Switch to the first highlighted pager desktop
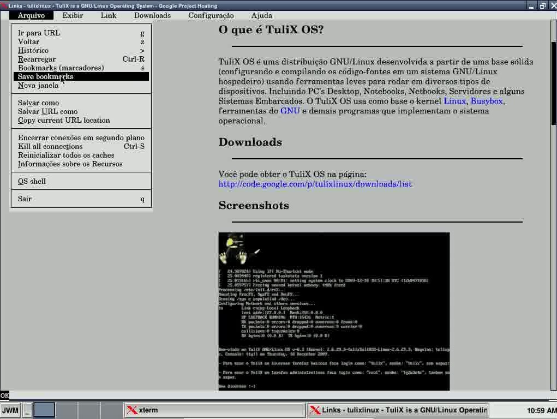 point(44,410)
